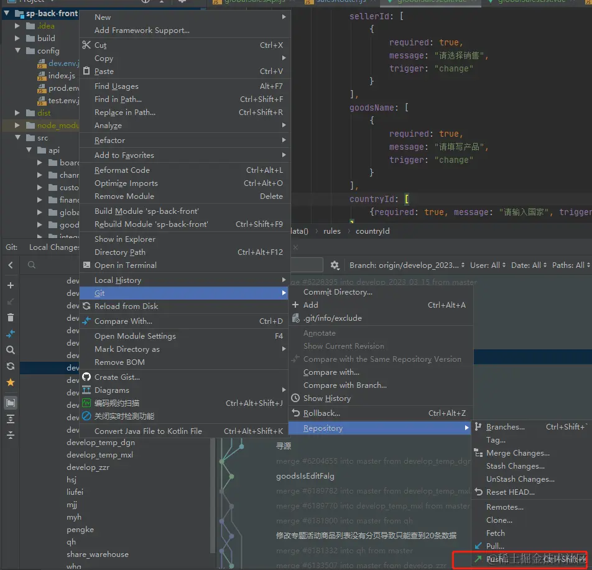Click the Show History clock icon

pyautogui.click(x=295, y=398)
